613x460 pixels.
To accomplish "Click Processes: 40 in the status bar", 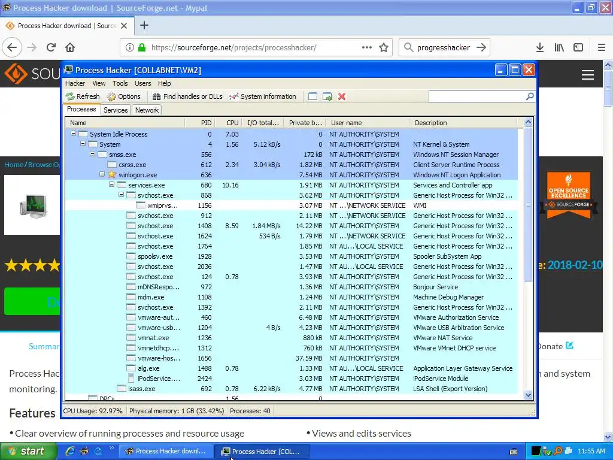I will click(x=250, y=411).
